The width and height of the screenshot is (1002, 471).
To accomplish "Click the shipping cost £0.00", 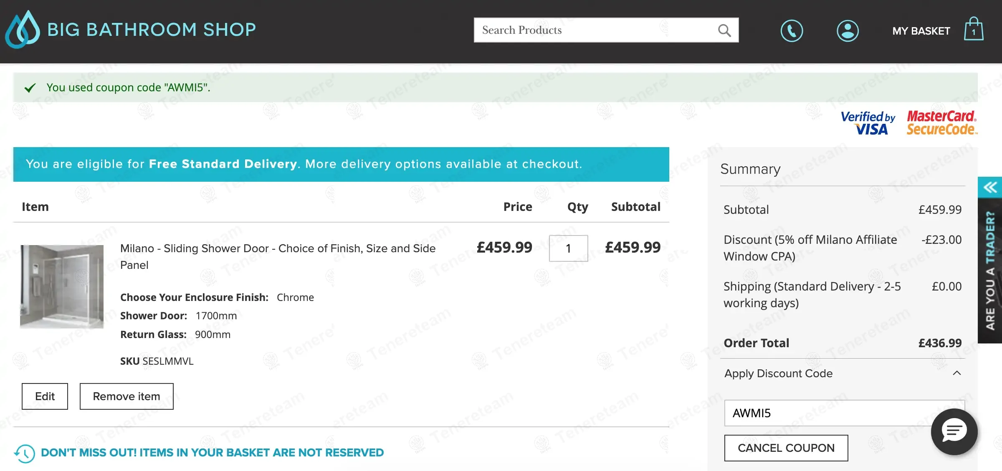I will point(946,286).
